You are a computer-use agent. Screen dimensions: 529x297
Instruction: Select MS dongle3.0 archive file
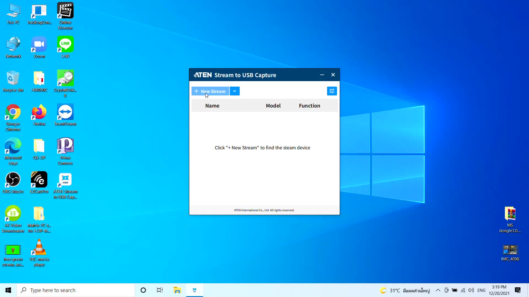tap(510, 219)
